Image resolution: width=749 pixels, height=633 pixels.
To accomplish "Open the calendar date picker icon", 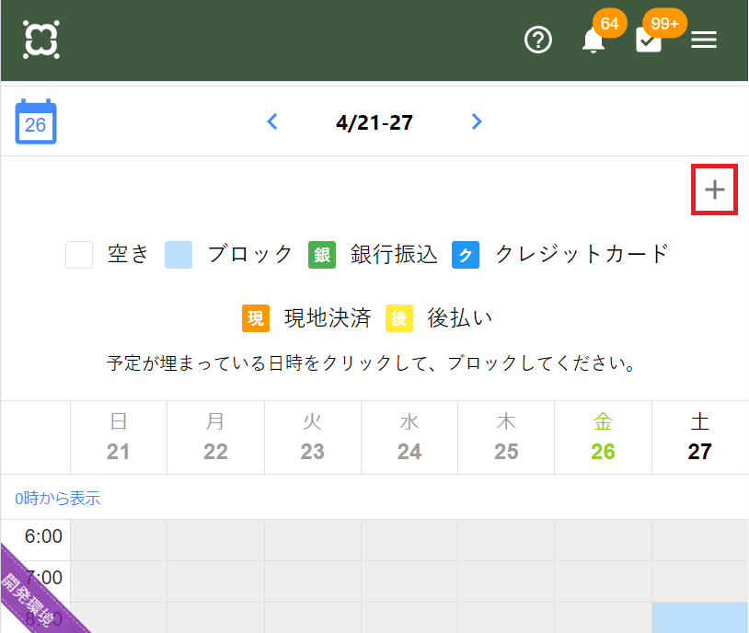I will click(36, 122).
